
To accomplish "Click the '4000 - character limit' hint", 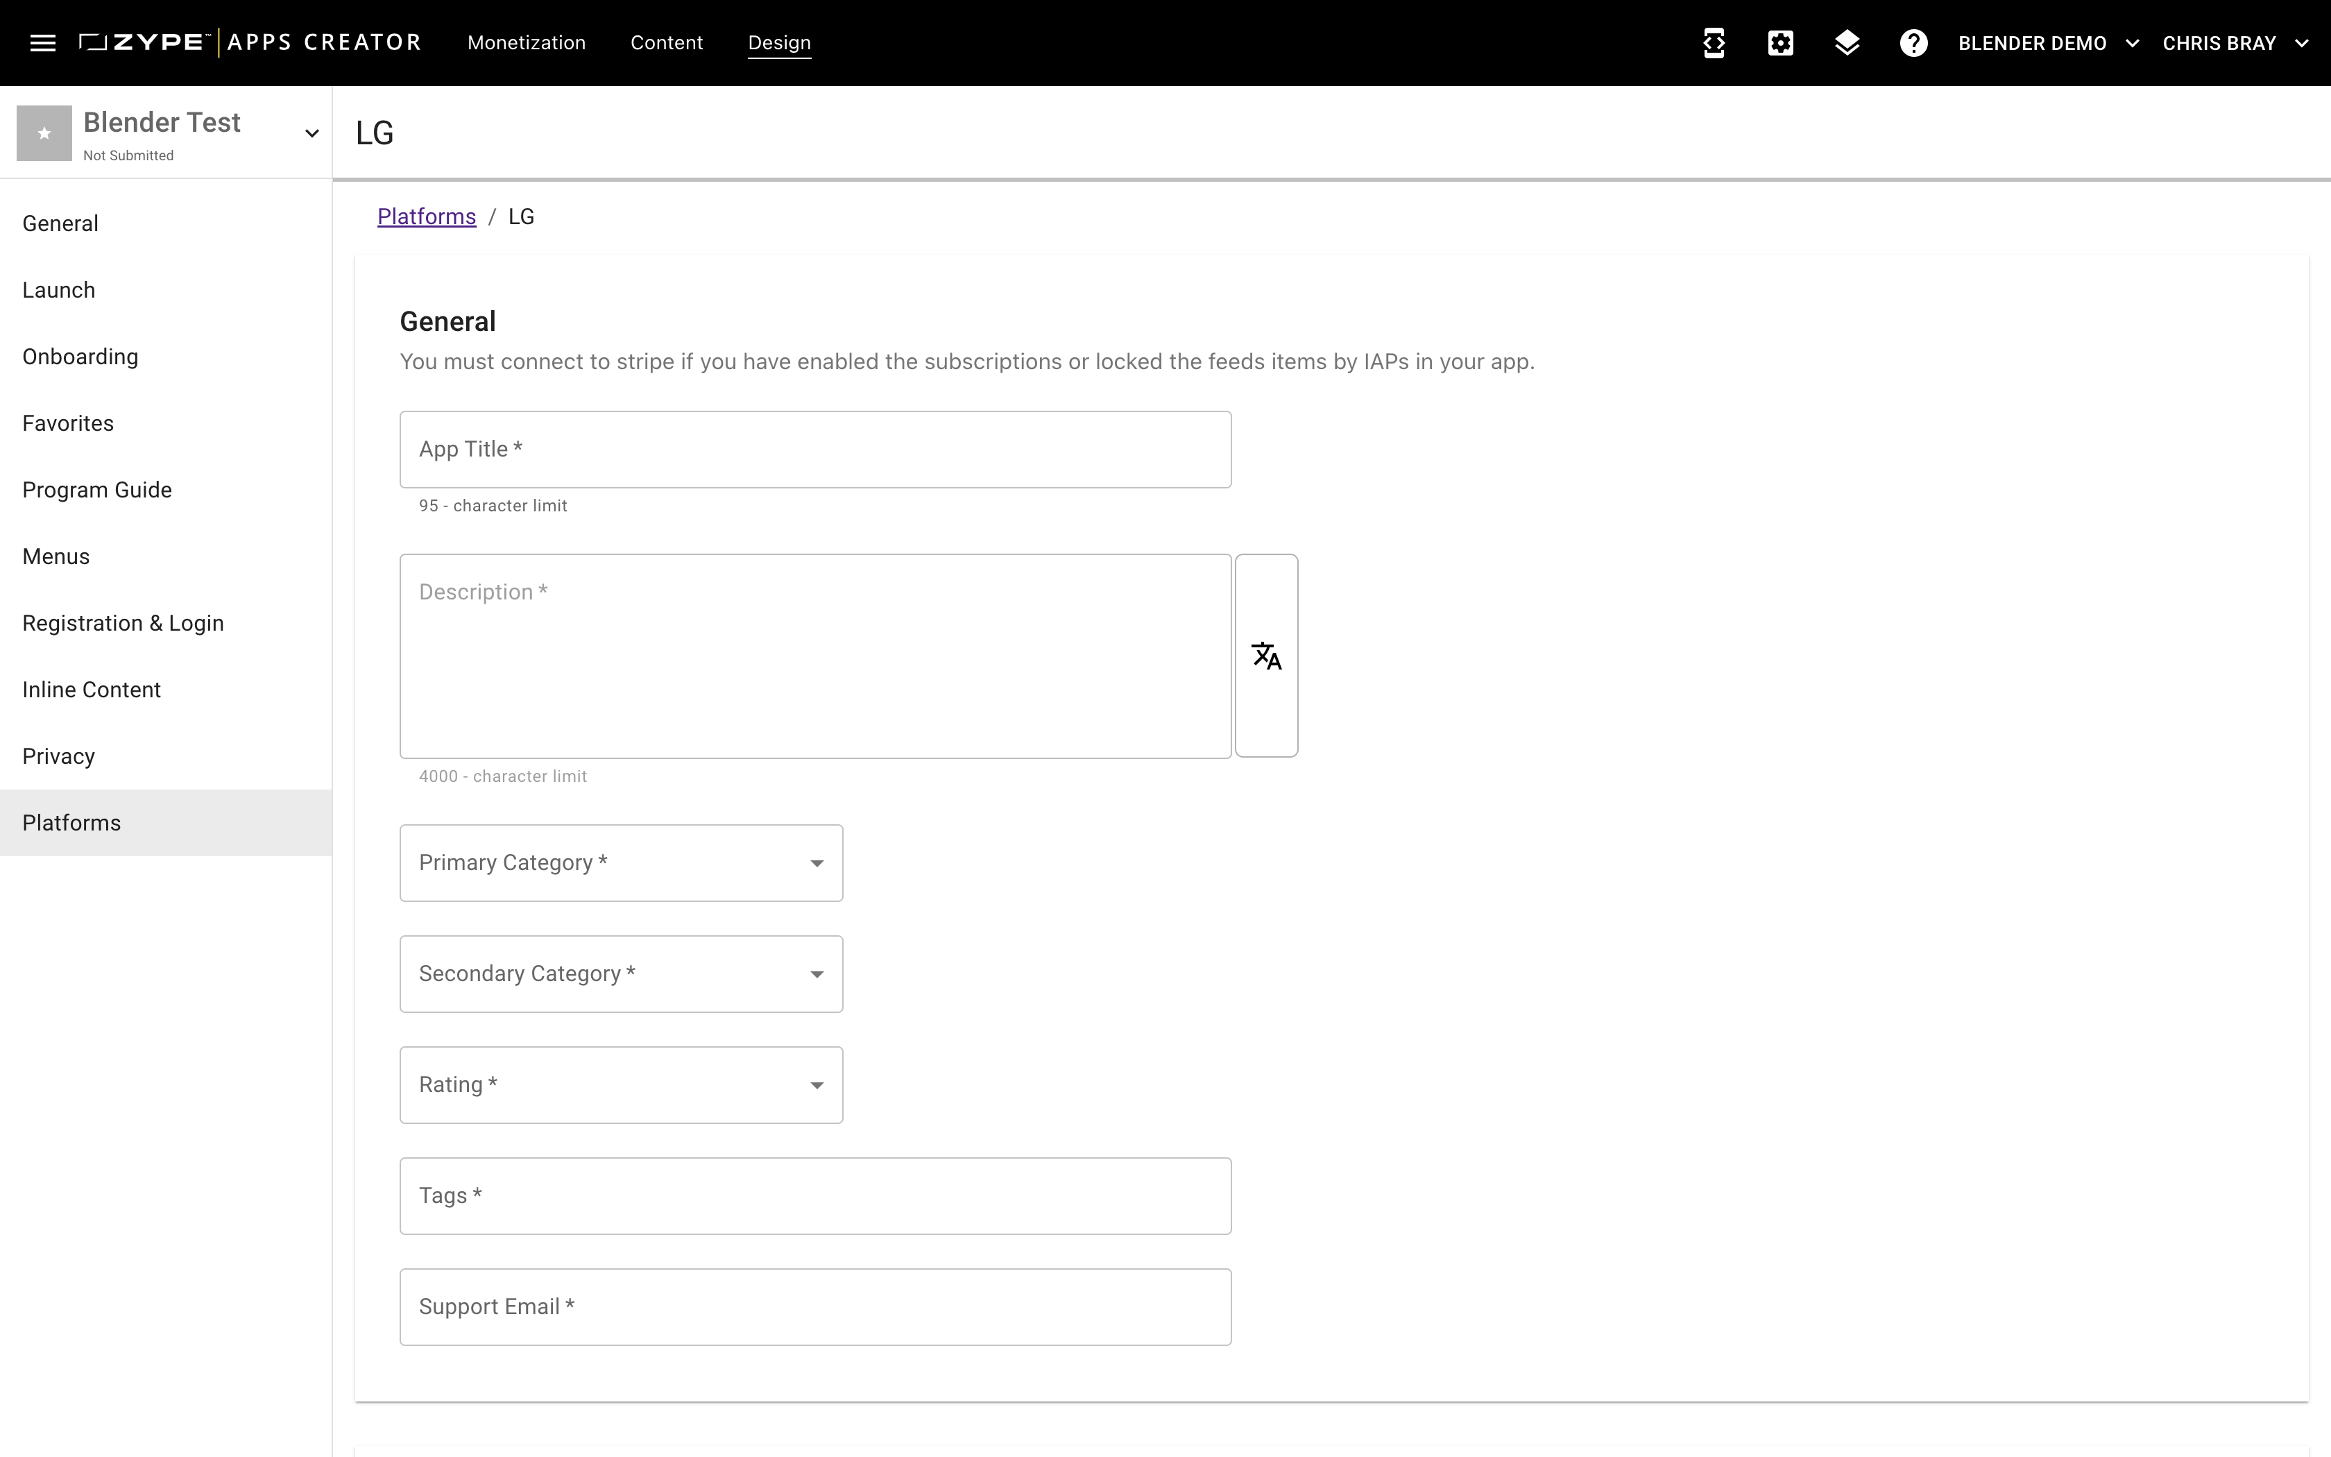I will tap(503, 776).
